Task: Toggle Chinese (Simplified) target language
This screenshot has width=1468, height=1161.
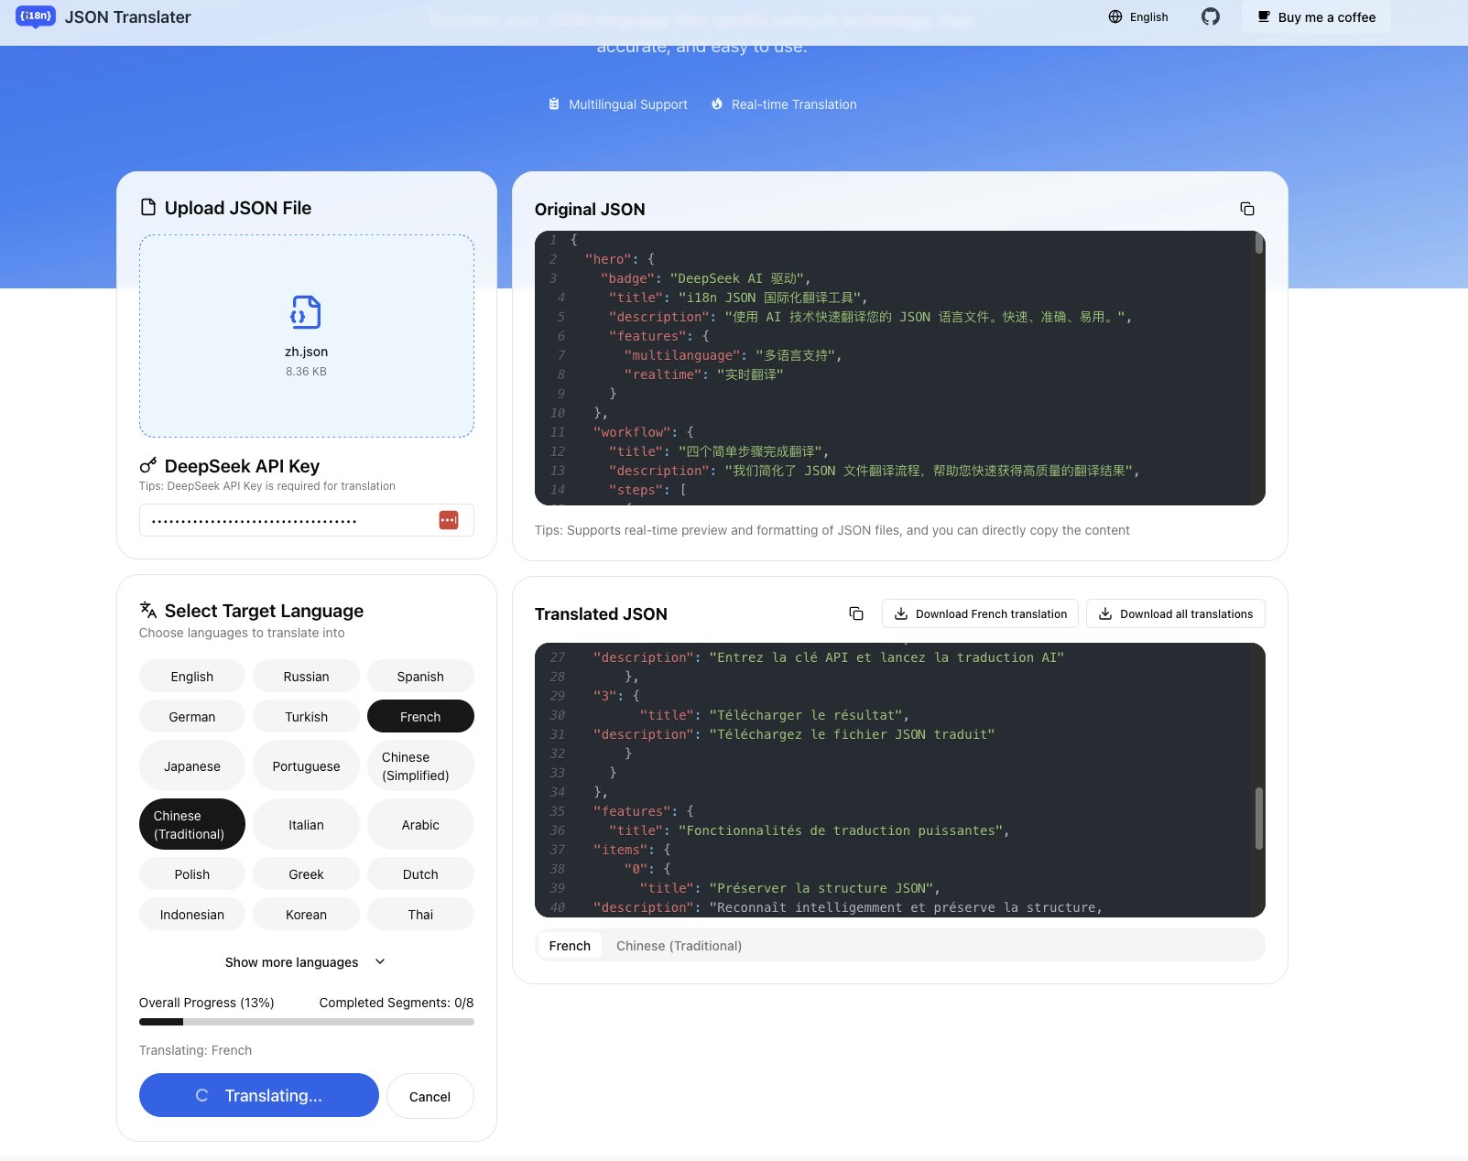Action: pyautogui.click(x=420, y=765)
